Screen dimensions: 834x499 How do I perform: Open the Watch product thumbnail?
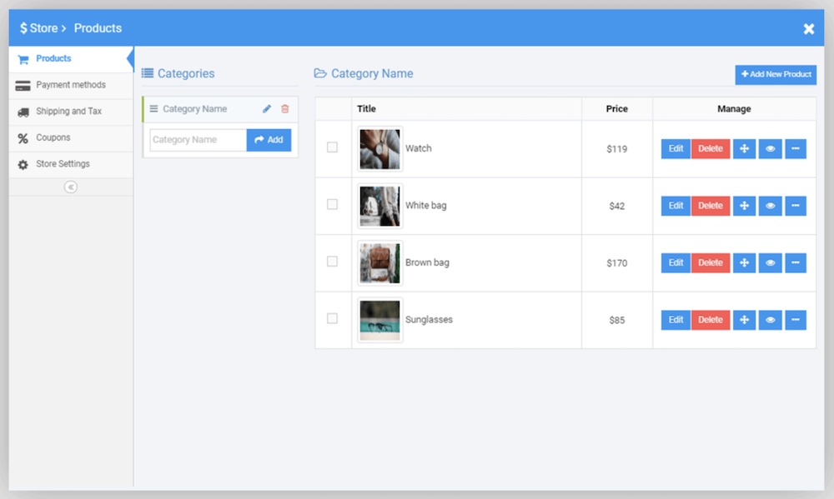[x=379, y=149]
